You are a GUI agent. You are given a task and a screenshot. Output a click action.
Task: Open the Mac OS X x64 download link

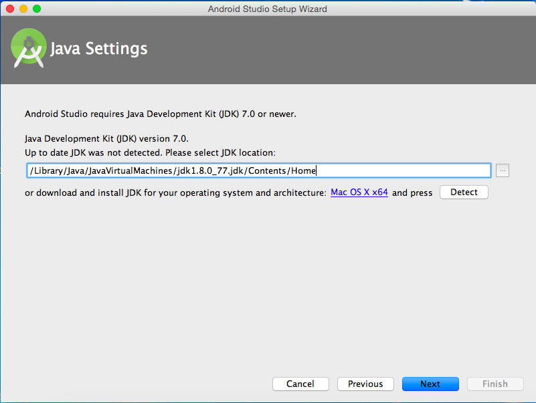(x=359, y=192)
